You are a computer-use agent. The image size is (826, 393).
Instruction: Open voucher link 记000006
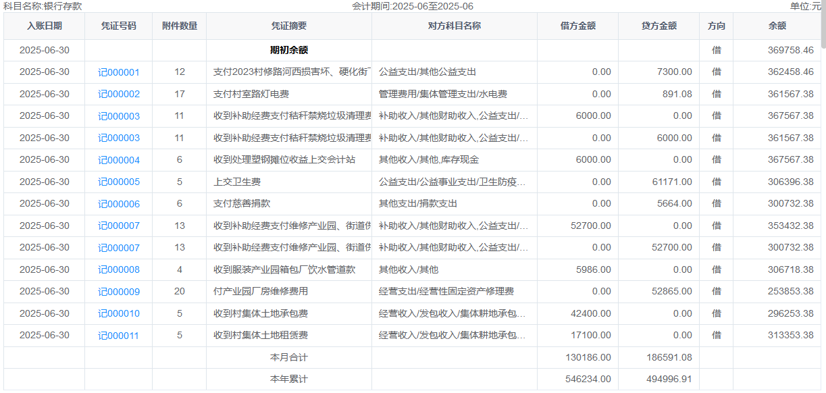click(x=118, y=204)
